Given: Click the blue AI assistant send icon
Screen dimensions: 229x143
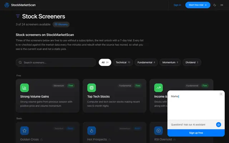Looking at the screenshot, I should coord(219,125).
